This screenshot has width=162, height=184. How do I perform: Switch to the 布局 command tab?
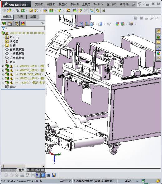point(20,17)
